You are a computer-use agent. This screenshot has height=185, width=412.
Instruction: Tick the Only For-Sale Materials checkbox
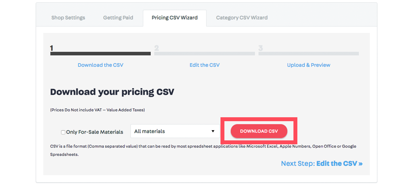pos(63,132)
